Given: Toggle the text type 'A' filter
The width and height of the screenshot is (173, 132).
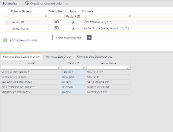Looking at the screenshot, I should click(71, 16).
